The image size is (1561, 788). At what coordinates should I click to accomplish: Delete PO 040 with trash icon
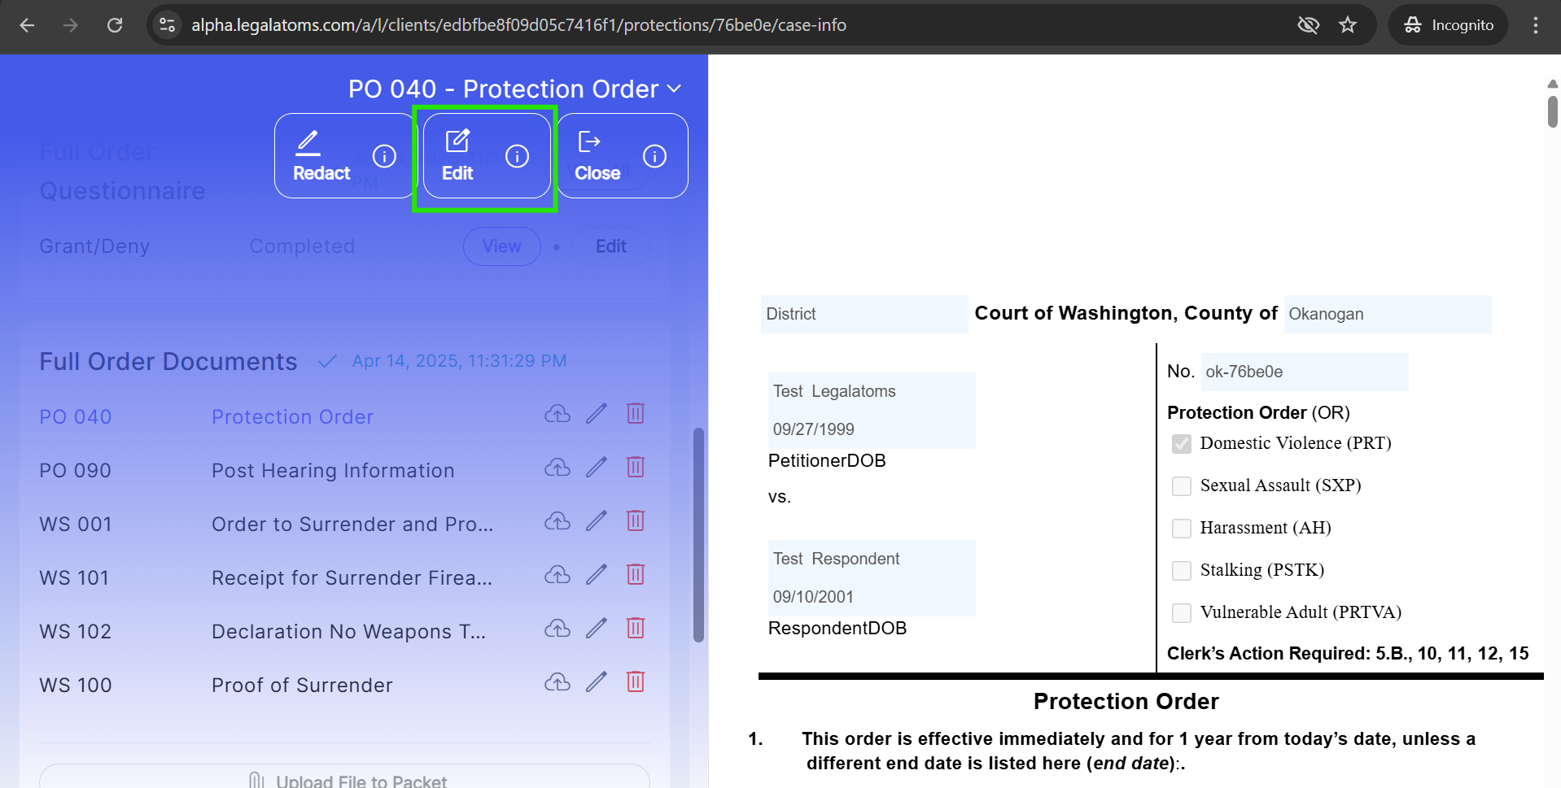tap(636, 413)
